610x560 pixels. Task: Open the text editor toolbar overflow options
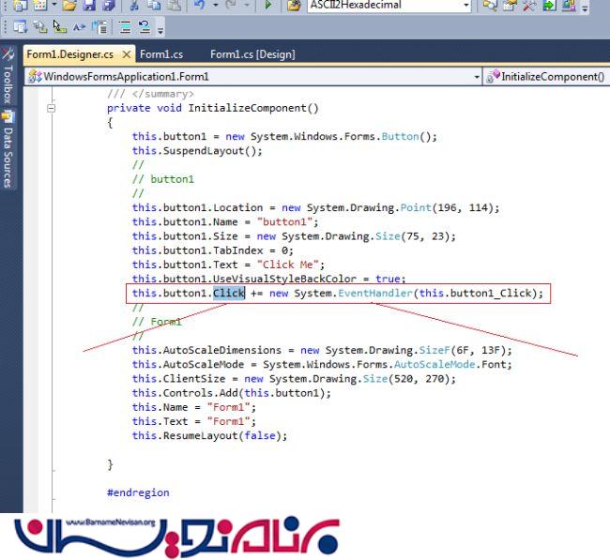click(160, 30)
